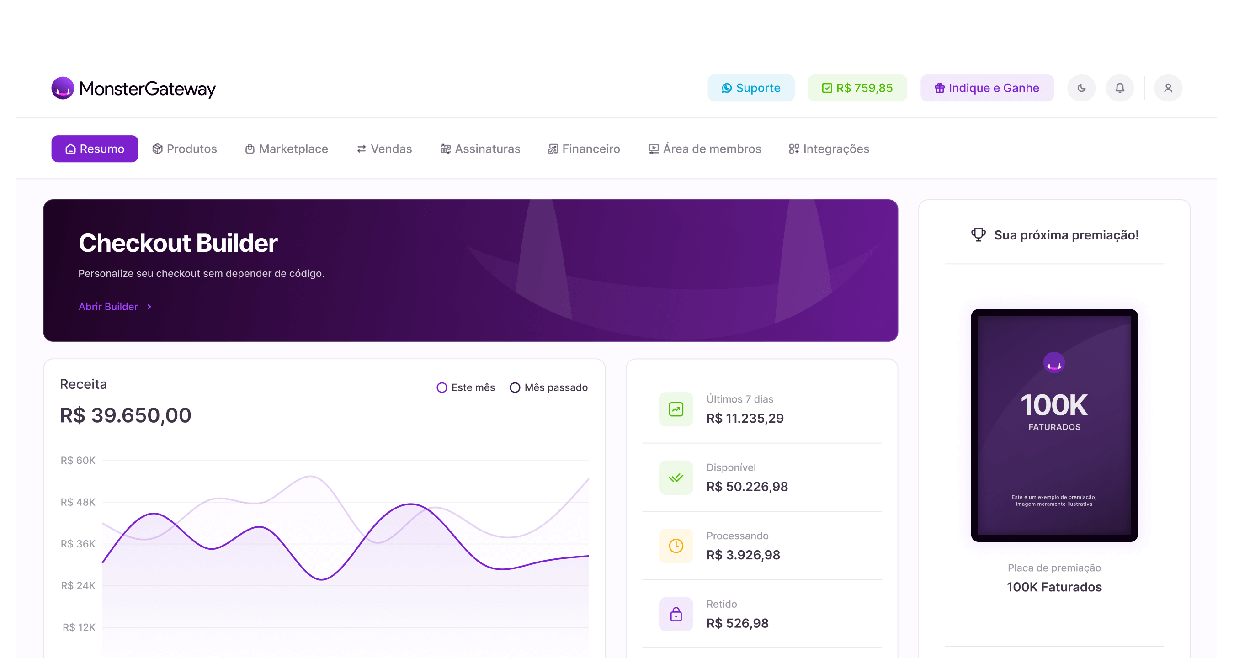1234x658 pixels.
Task: Open notifications bell icon
Action: pyautogui.click(x=1119, y=88)
